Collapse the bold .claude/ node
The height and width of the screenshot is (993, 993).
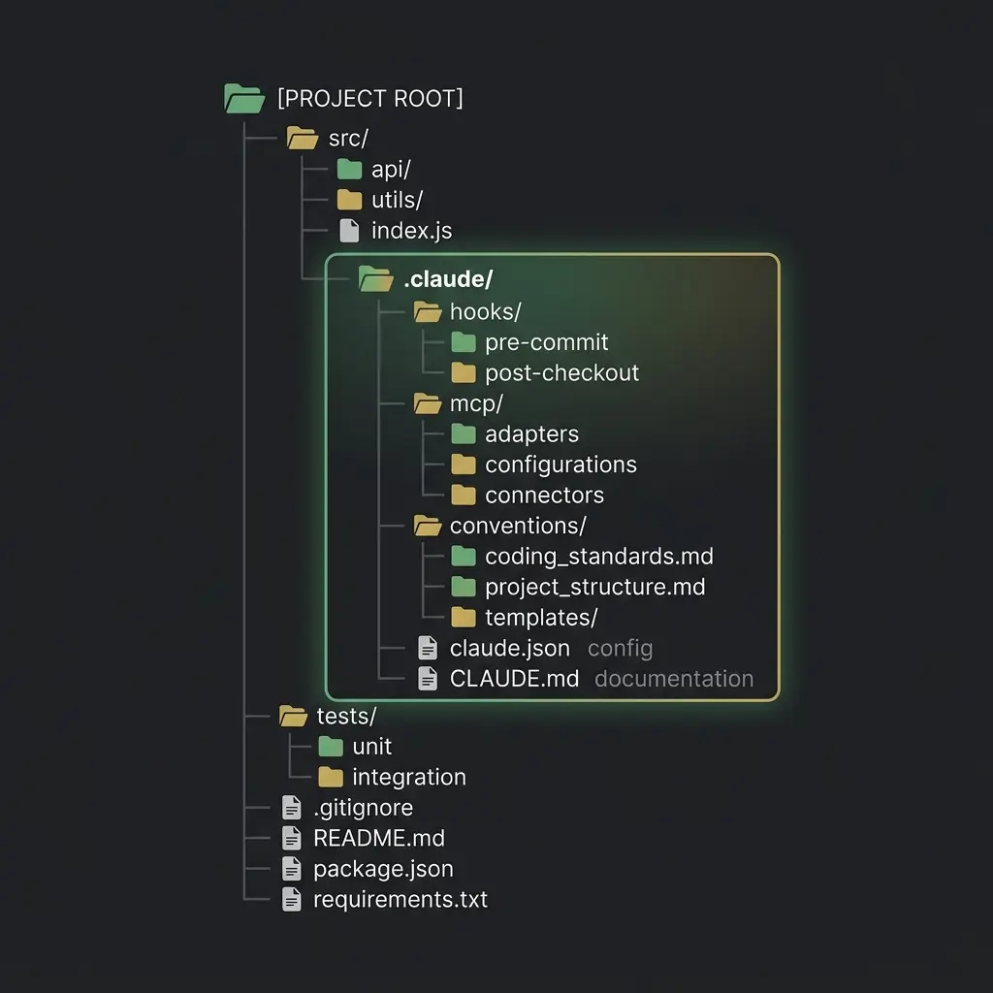click(448, 279)
